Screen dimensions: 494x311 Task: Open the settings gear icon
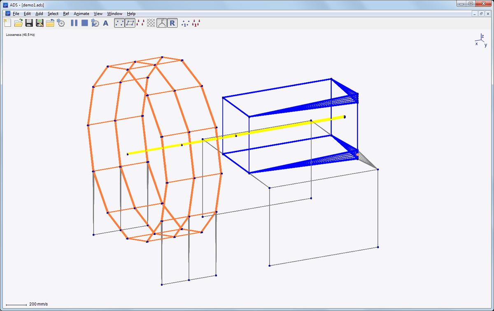(x=61, y=23)
